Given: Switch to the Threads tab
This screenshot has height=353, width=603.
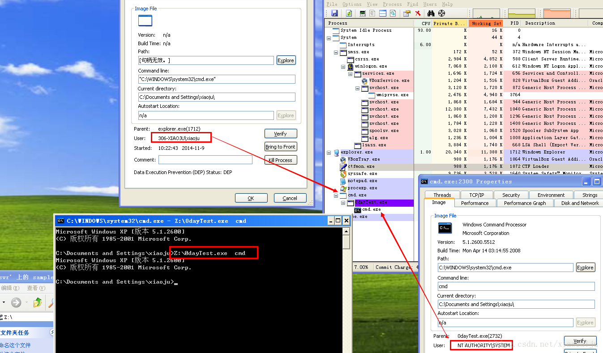Looking at the screenshot, I should pos(442,195).
